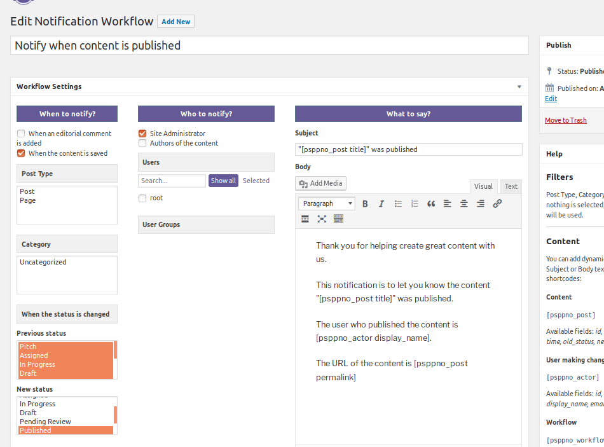
Task: Insert a bulleted list
Action: [x=398, y=203]
